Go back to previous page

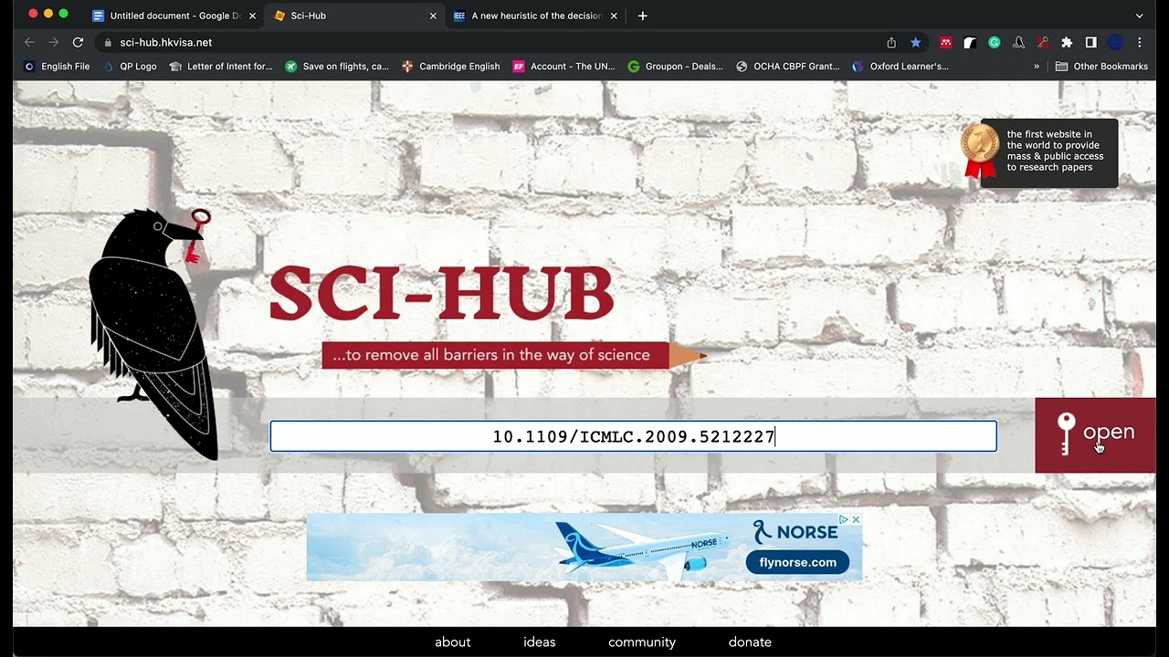click(x=29, y=42)
